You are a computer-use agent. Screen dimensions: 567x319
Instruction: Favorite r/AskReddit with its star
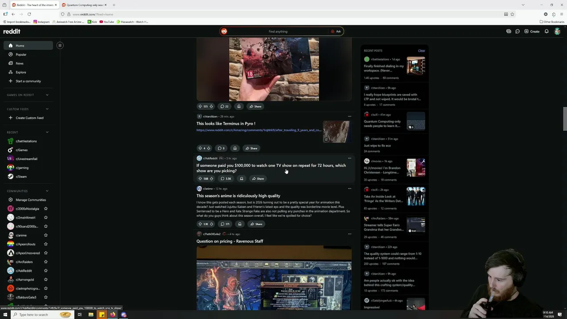tap(46, 271)
